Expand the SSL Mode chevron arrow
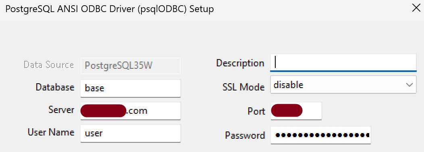424x152 pixels. pyautogui.click(x=409, y=85)
